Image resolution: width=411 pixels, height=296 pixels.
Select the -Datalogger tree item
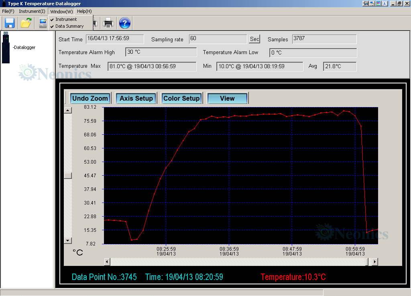24,47
